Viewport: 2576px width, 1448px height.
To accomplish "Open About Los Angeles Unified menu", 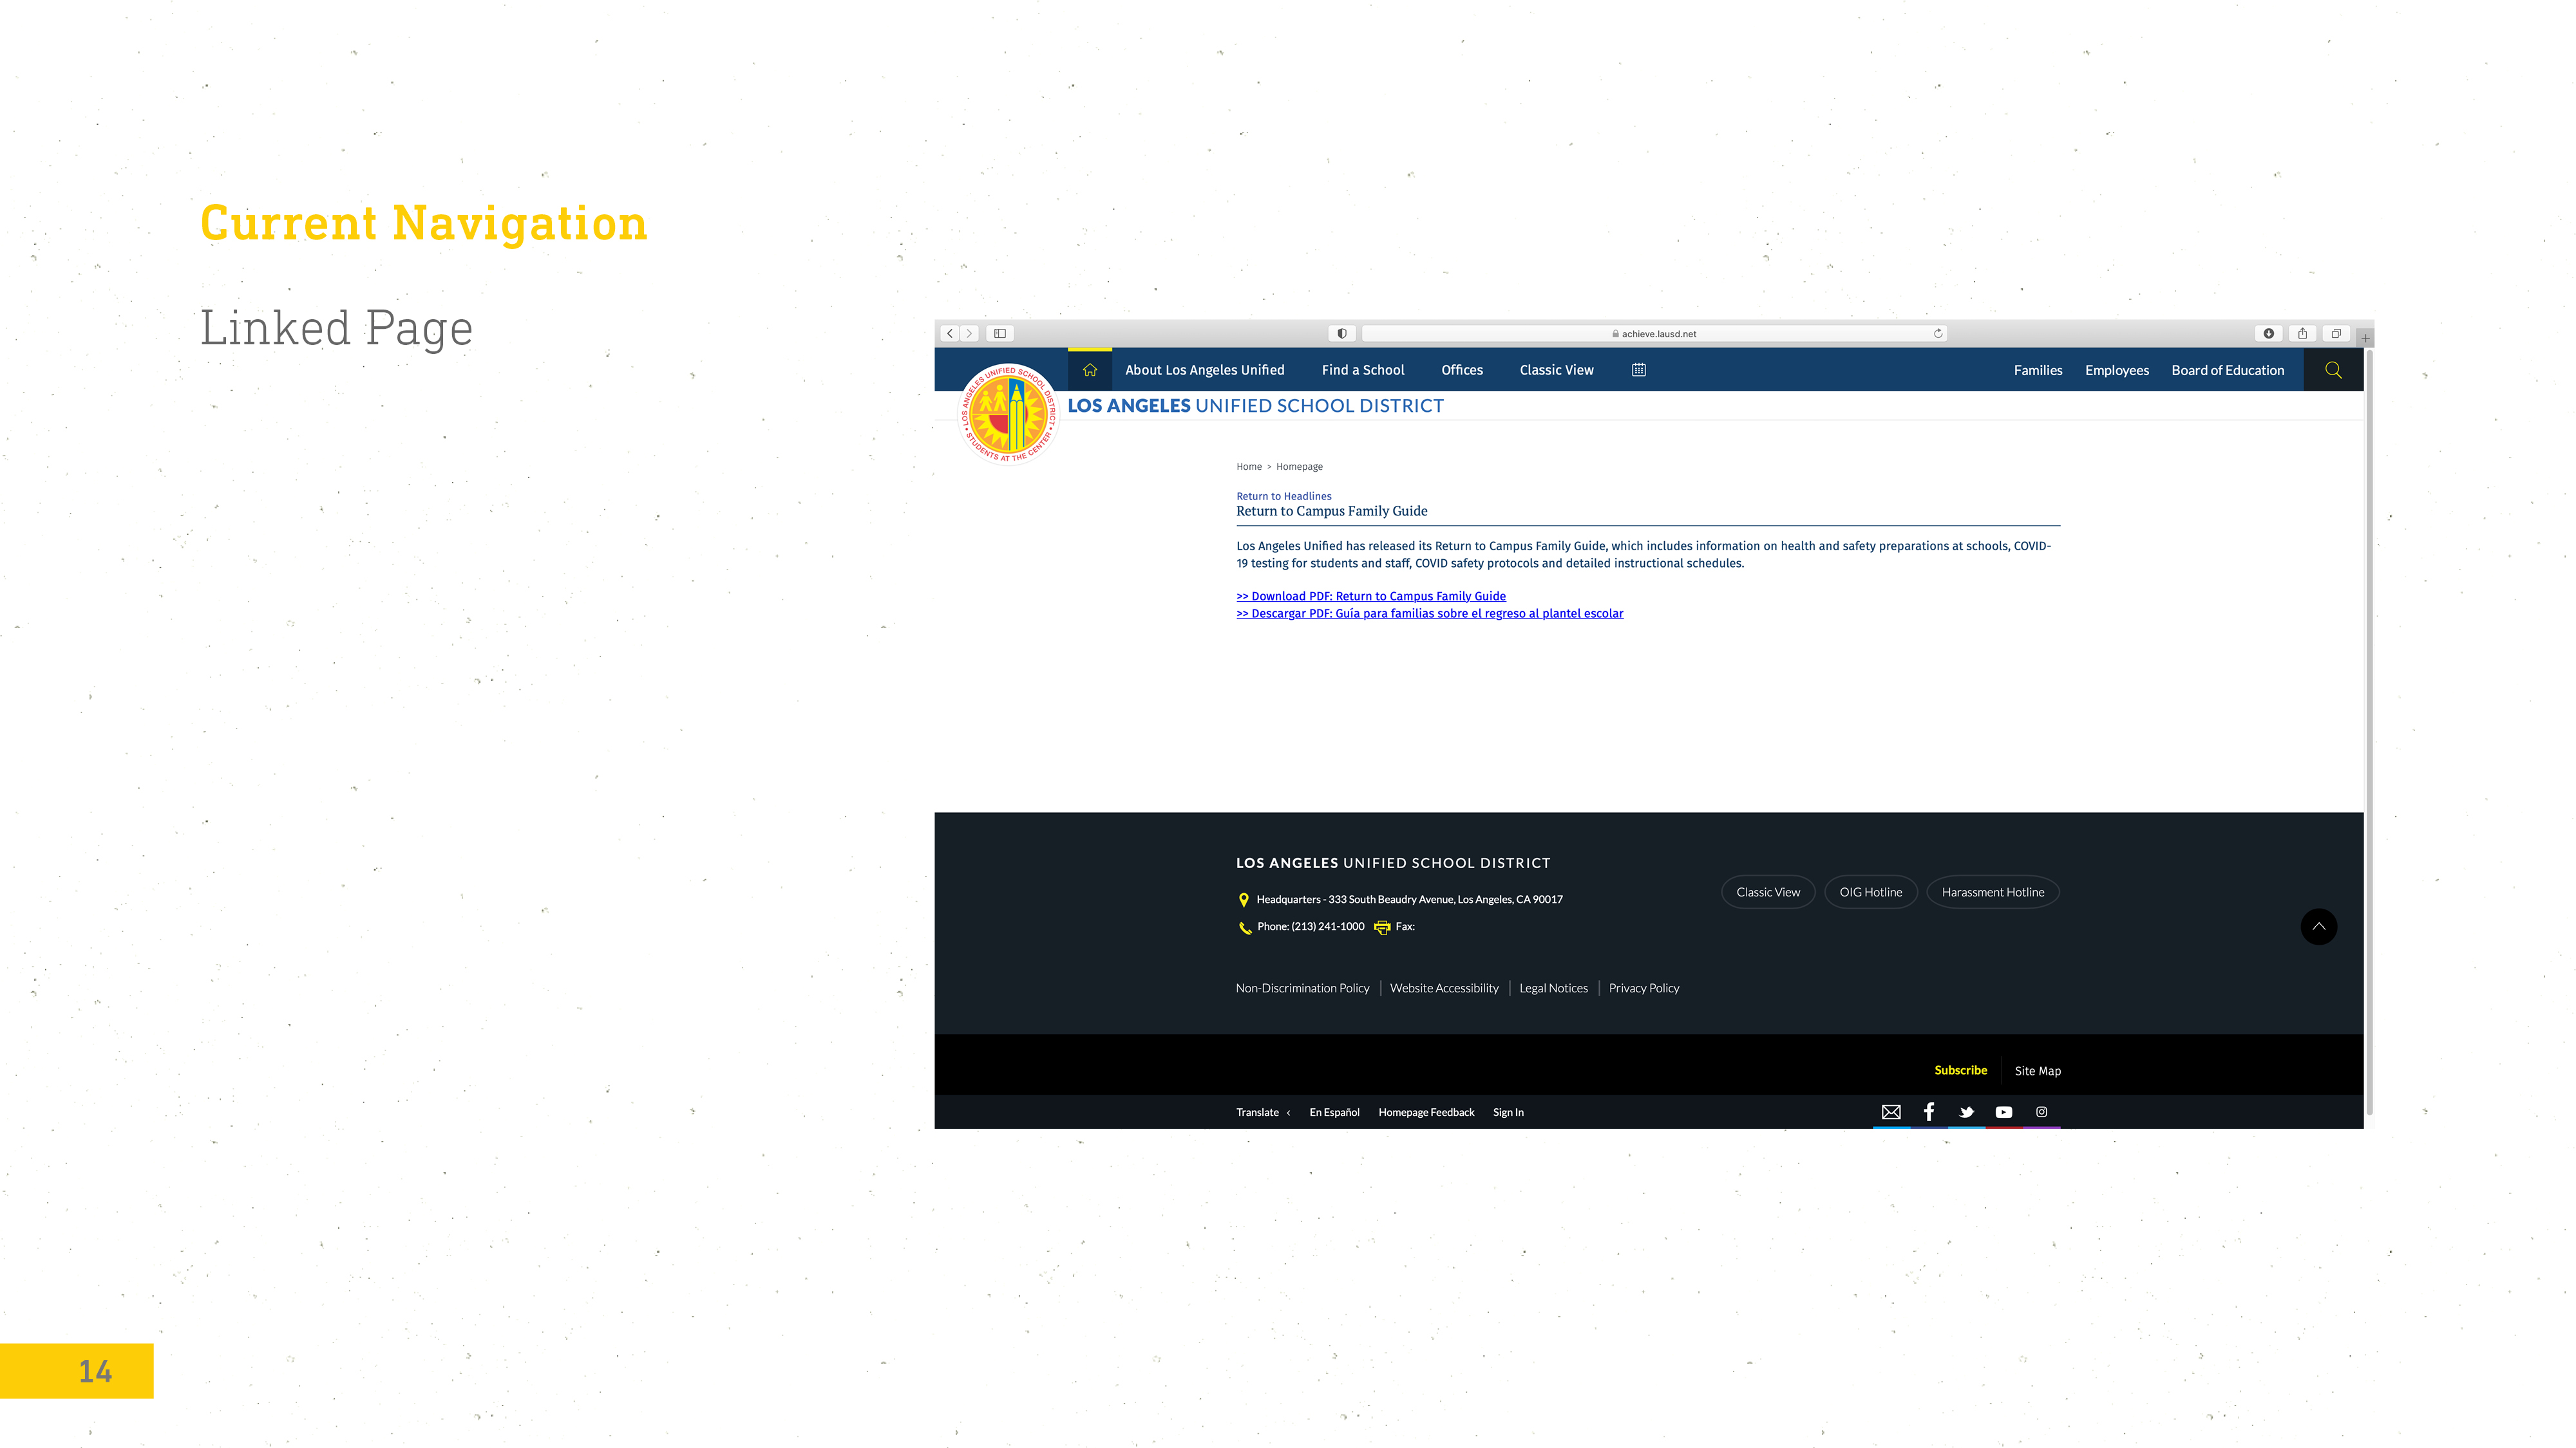I will 1204,370.
